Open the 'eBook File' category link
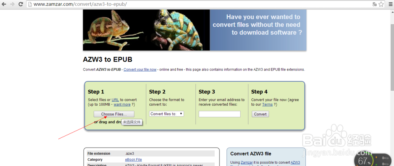The height and width of the screenshot is (166, 394). [x=134, y=159]
